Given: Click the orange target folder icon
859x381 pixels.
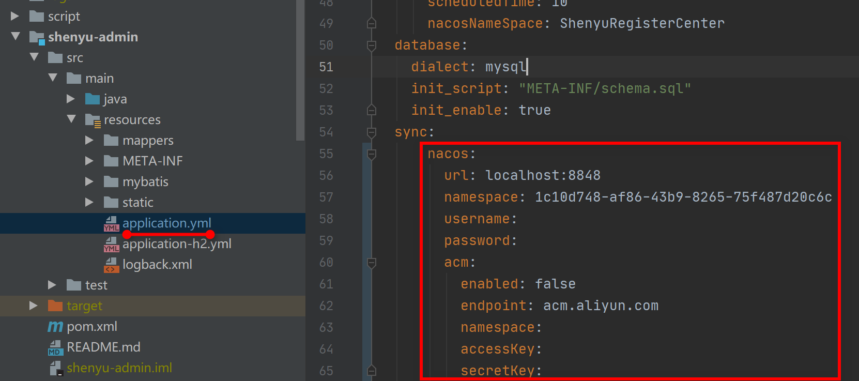Looking at the screenshot, I should click(x=55, y=306).
